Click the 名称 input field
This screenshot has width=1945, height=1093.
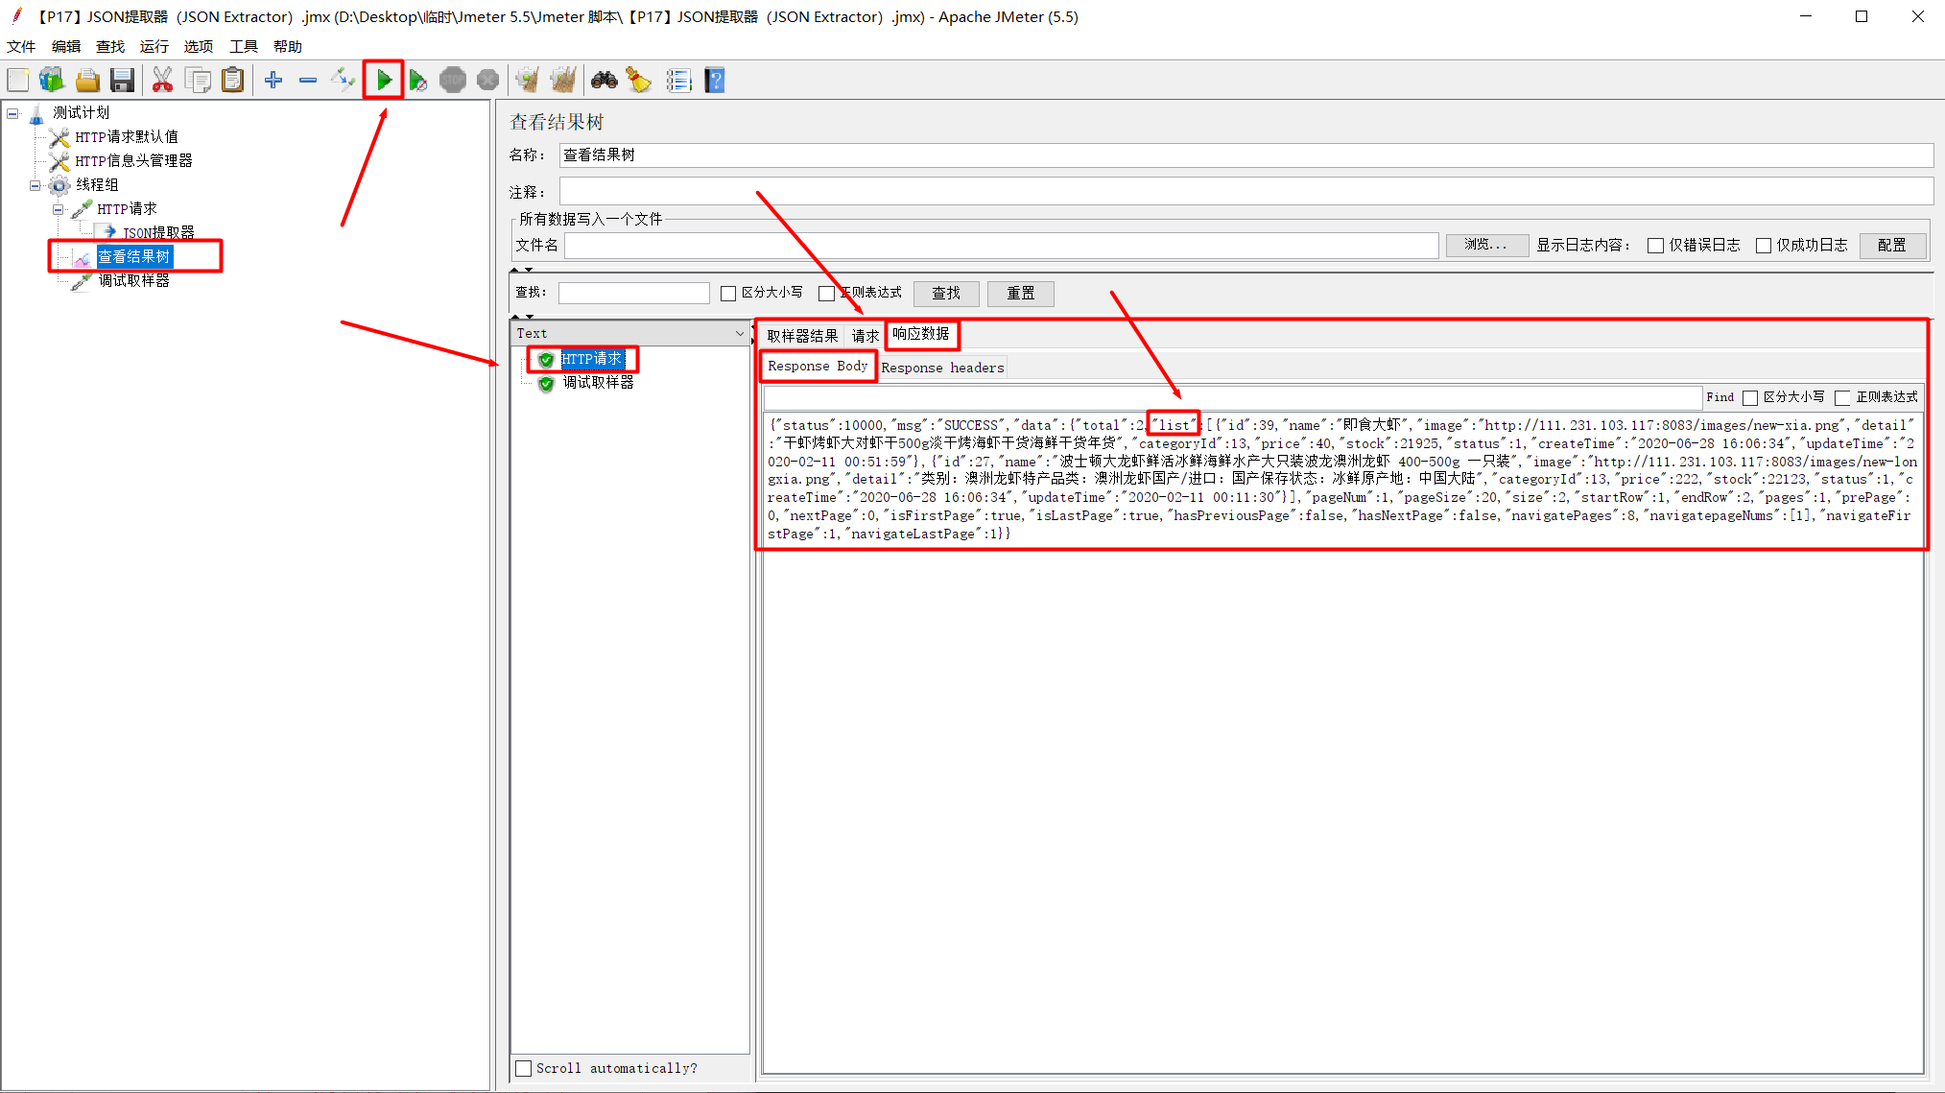point(1245,155)
